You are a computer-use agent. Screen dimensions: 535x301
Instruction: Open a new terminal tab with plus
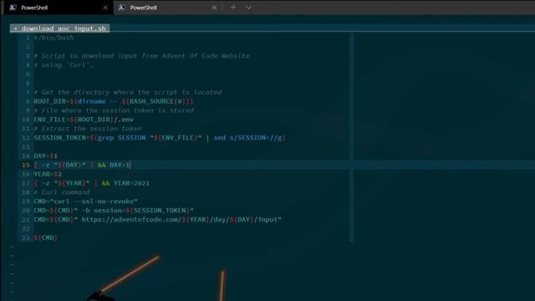coord(233,8)
